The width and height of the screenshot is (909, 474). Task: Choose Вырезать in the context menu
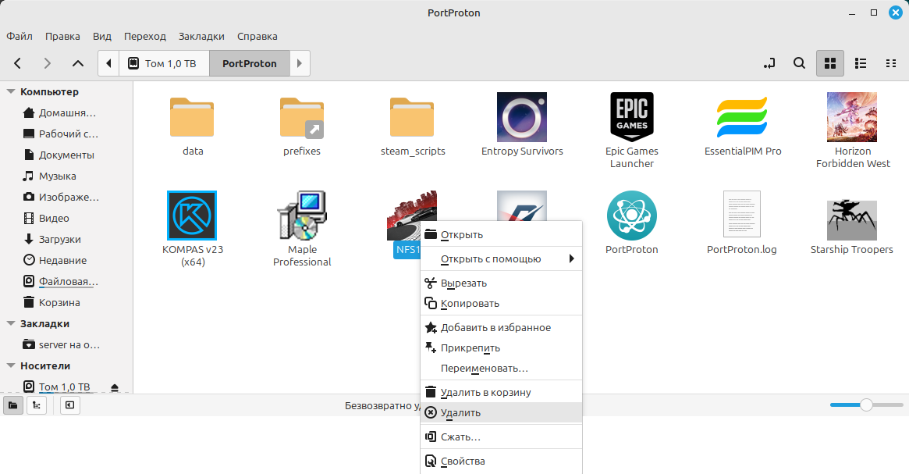pyautogui.click(x=501, y=283)
